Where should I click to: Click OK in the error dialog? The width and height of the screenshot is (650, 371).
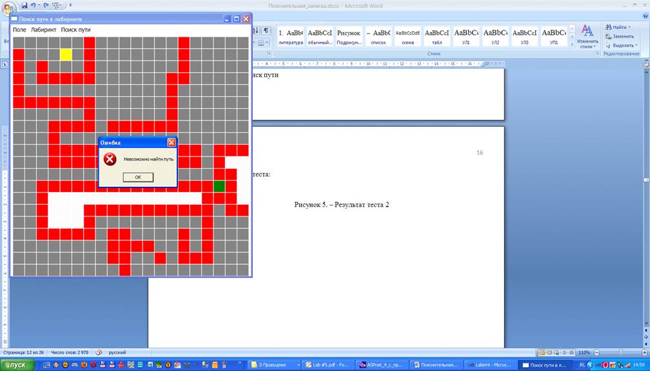tap(138, 177)
